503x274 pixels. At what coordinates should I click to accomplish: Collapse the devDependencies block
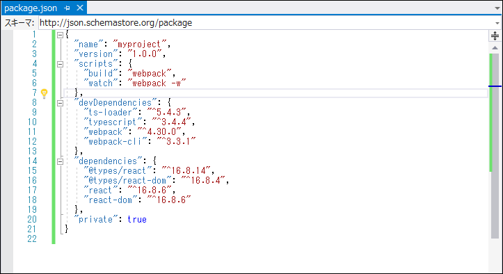pyautogui.click(x=60, y=103)
